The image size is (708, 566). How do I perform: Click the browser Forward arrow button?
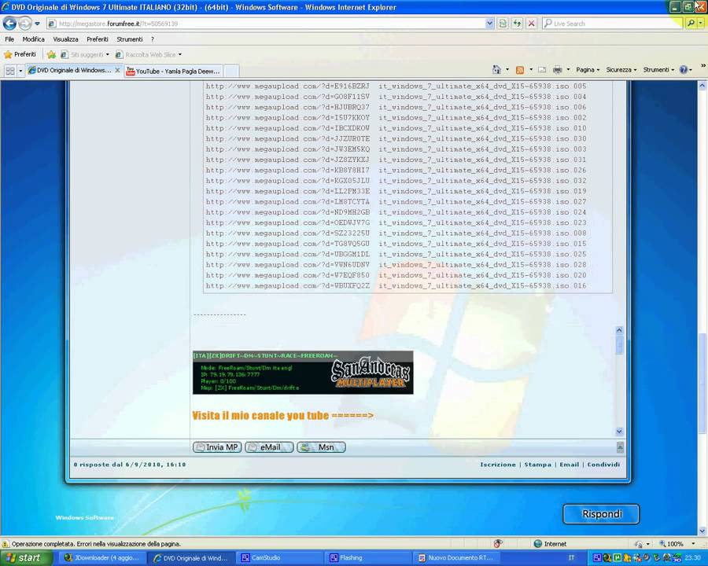click(25, 23)
